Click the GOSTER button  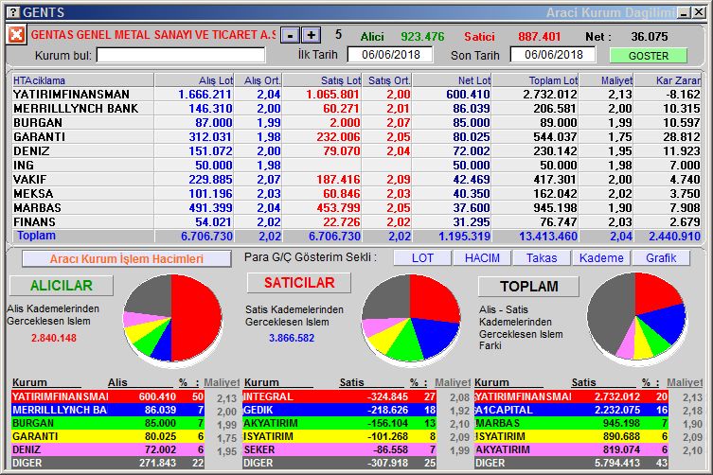coord(648,56)
